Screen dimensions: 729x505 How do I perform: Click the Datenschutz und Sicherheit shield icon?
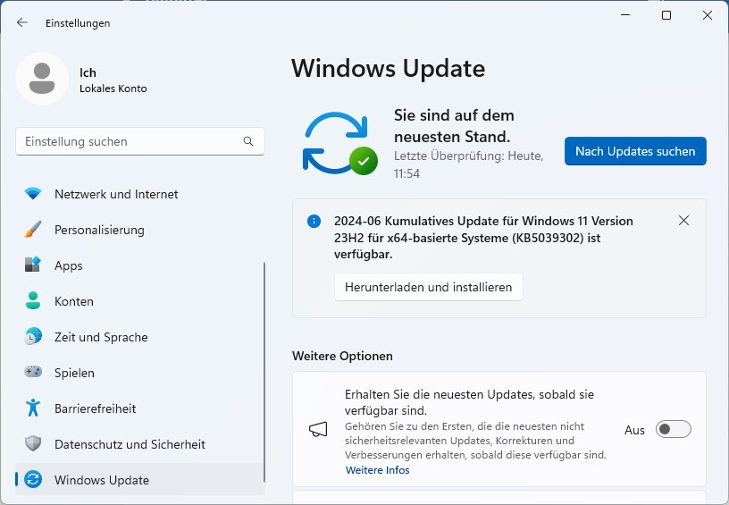(33, 443)
